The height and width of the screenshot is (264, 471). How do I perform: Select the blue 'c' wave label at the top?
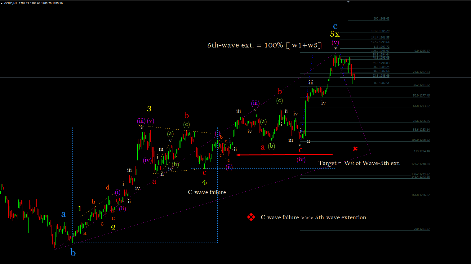pyautogui.click(x=335, y=26)
